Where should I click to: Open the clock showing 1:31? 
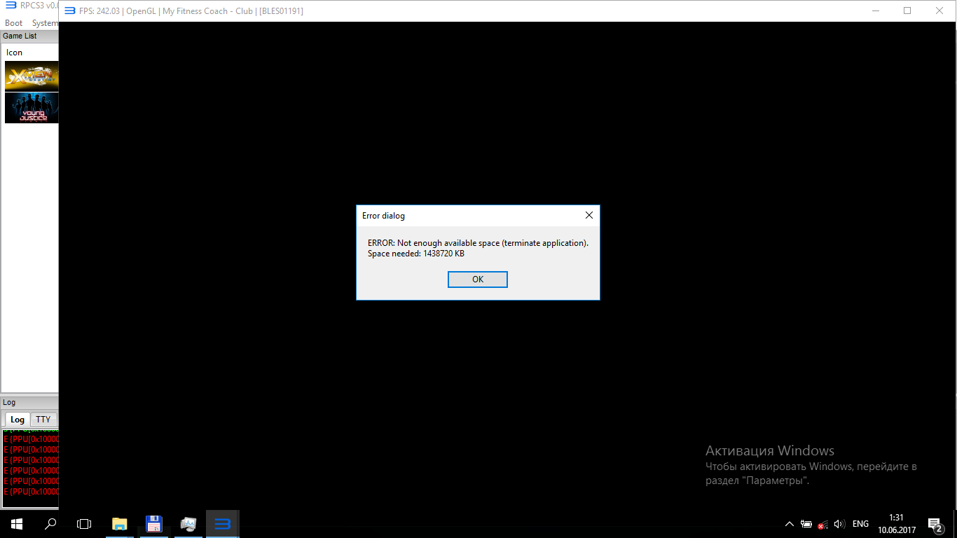[896, 524]
